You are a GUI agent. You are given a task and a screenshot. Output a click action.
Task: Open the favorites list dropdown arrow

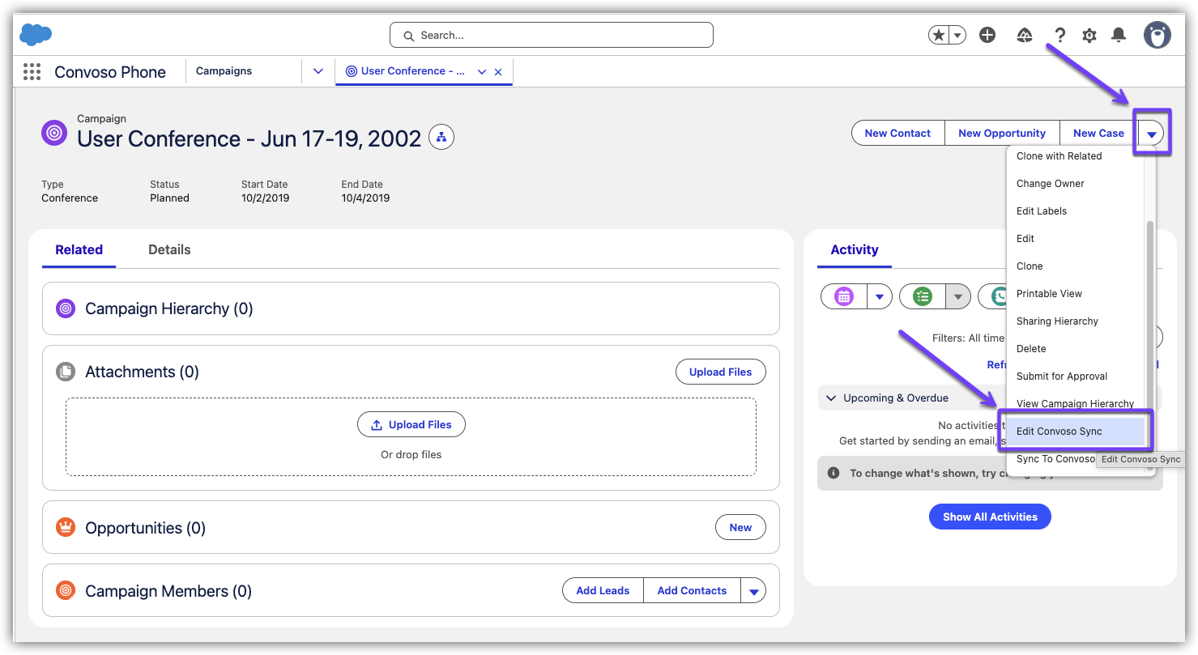(x=957, y=35)
